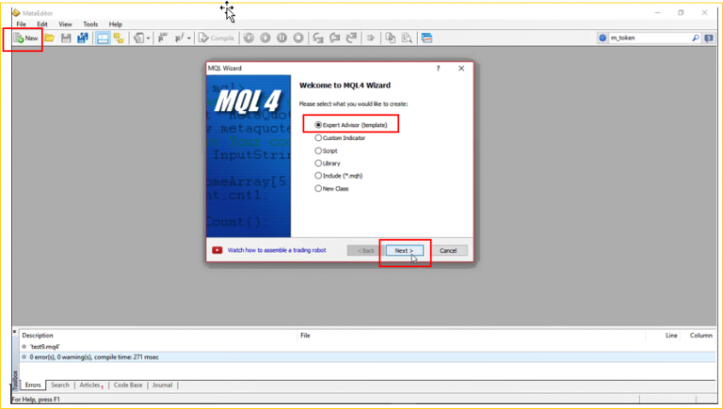Image resolution: width=723 pixels, height=409 pixels.
Task: Toggle the Toolbox panel icon in the toolbar
Action: click(x=103, y=39)
